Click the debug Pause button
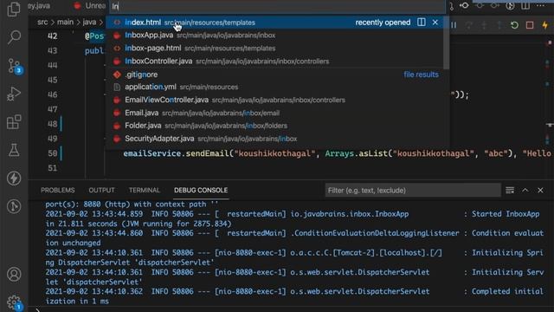554x312 pixels. pyautogui.click(x=454, y=25)
